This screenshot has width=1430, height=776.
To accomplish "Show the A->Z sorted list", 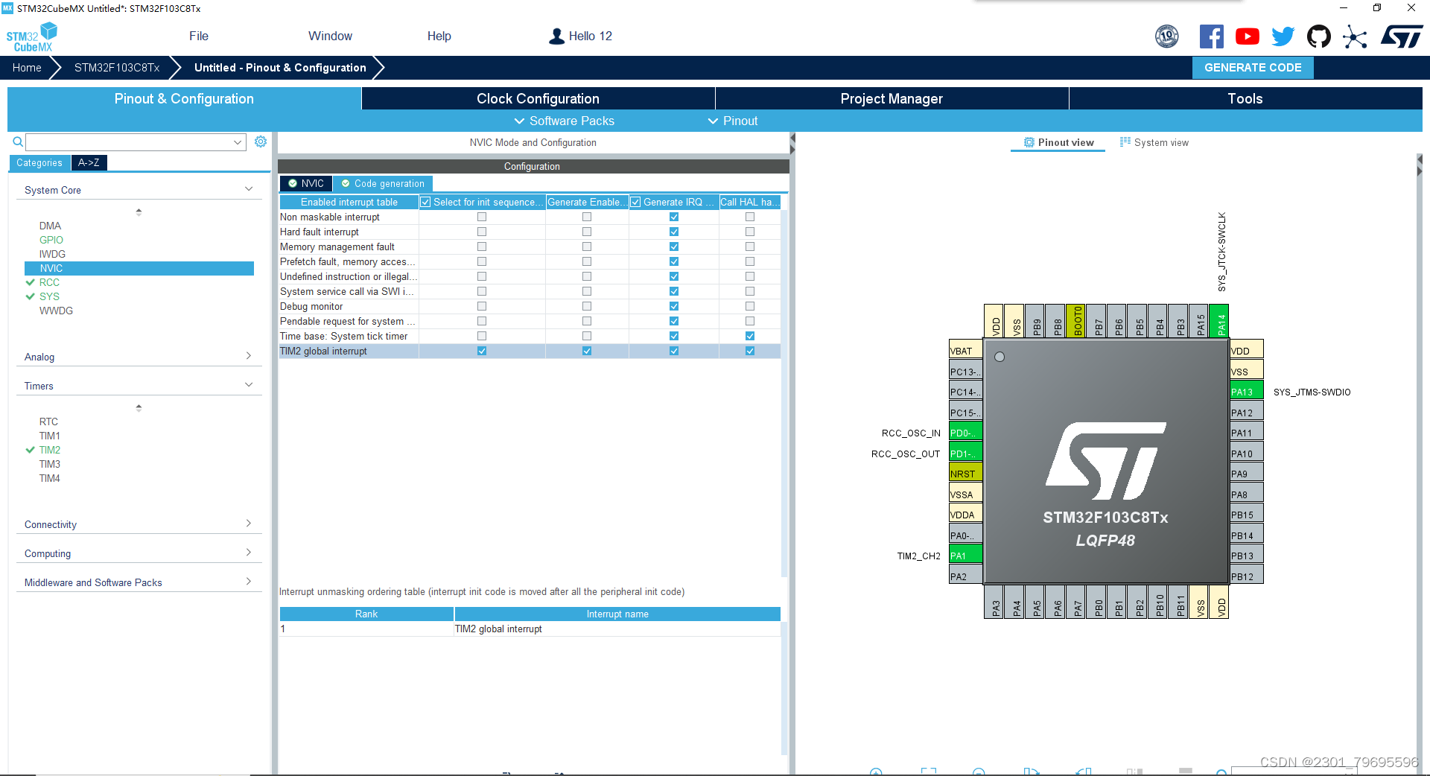I will (x=89, y=162).
